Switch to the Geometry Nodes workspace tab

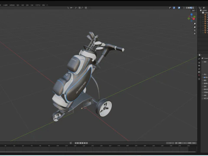tap(38, 5)
